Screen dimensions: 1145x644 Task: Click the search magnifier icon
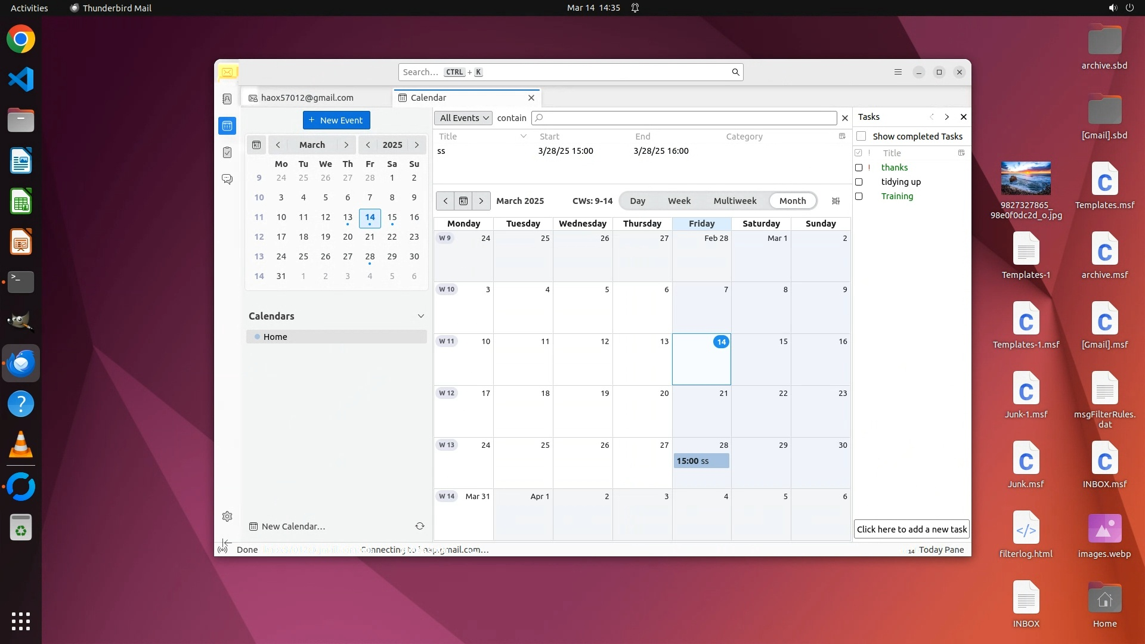[735, 72]
